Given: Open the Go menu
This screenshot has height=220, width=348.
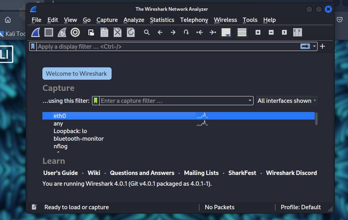Looking at the screenshot, I should coord(86,20).
